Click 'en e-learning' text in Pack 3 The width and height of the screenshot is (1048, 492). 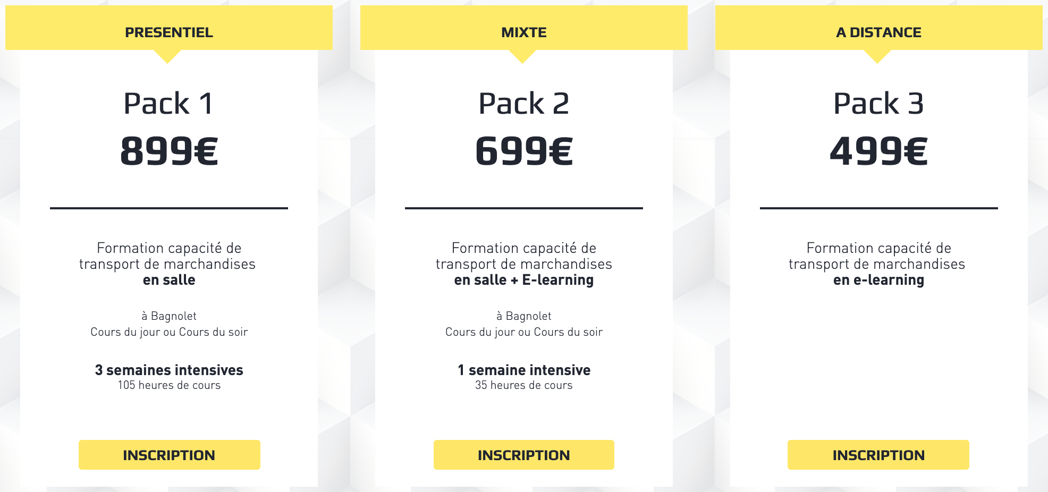click(x=879, y=280)
